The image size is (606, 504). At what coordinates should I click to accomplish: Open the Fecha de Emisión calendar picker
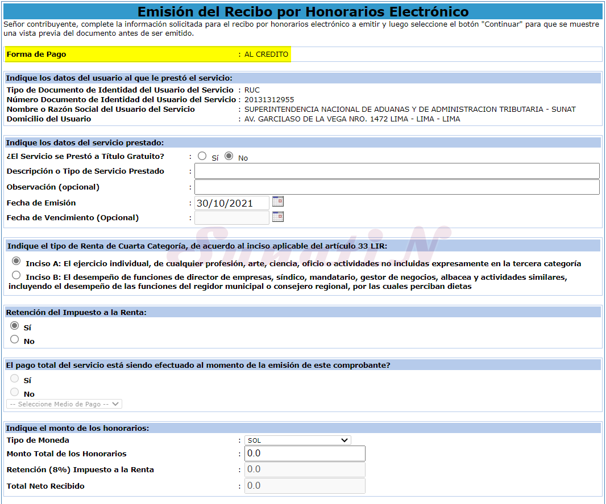point(277,201)
